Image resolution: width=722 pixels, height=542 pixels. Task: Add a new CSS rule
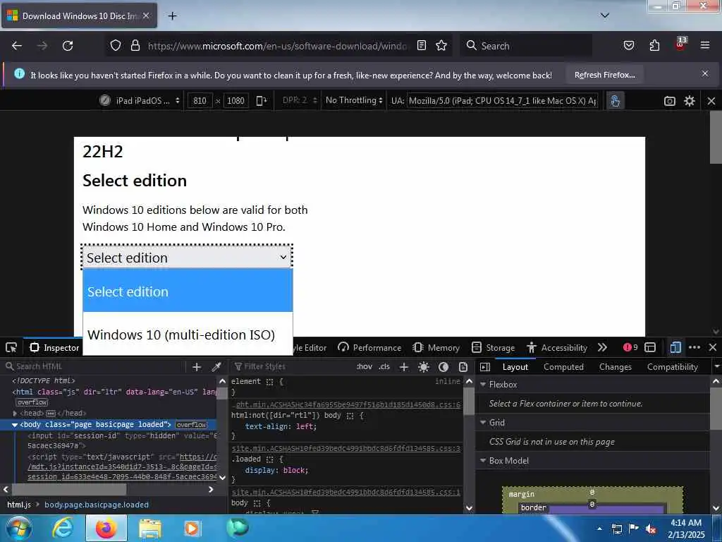(x=404, y=367)
